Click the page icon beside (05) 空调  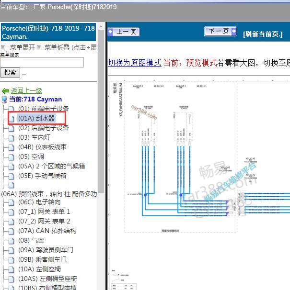[x=12, y=157]
